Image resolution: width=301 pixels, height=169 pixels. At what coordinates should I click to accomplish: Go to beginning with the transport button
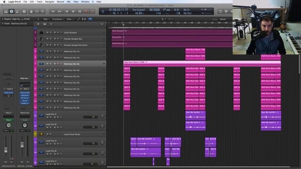[66, 11]
